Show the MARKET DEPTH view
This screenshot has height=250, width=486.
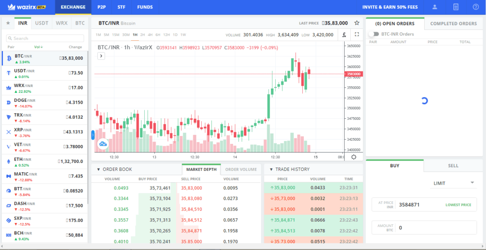point(201,169)
